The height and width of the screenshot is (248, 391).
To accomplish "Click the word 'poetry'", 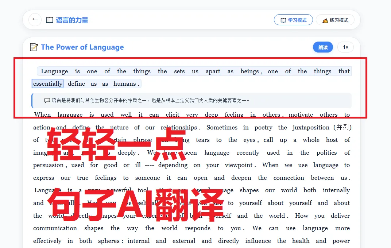I will point(263,128).
